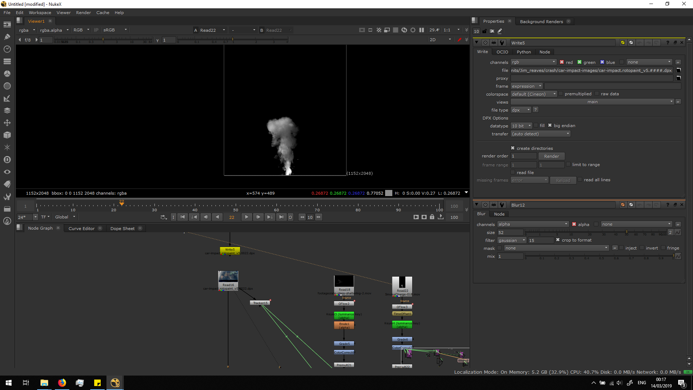Open the file browser for the Write5 file path
This screenshot has height=390, width=693.
(x=679, y=70)
